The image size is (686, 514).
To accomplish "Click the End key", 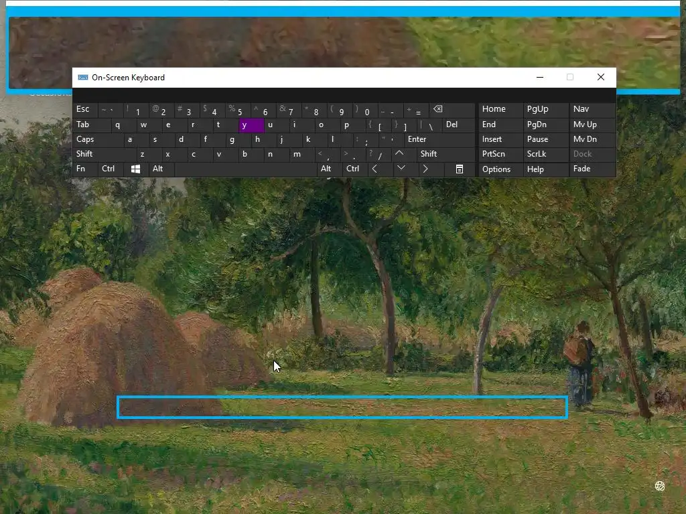I will coord(500,124).
